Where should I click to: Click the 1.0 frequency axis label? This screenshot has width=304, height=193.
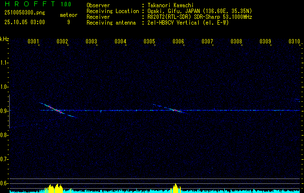point(4,87)
